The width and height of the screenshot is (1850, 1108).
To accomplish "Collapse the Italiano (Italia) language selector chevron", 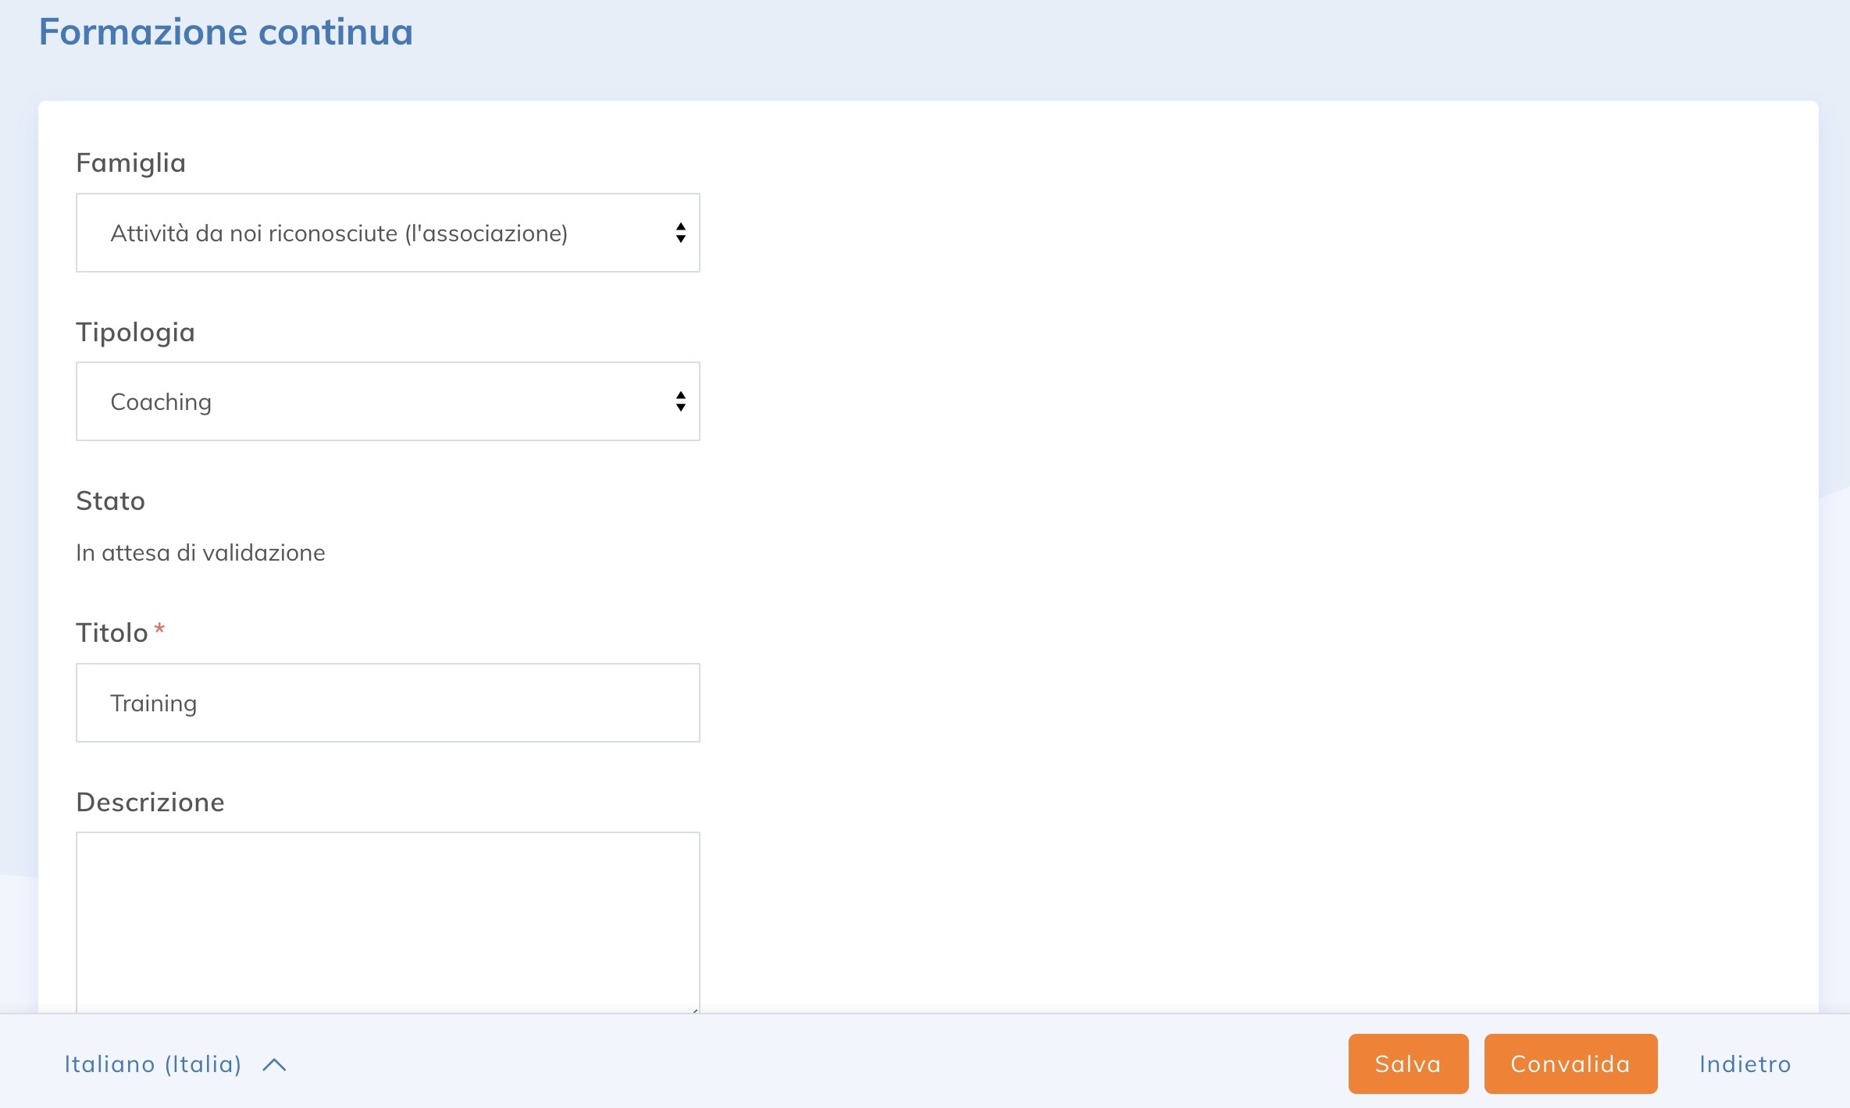I will pos(275,1063).
